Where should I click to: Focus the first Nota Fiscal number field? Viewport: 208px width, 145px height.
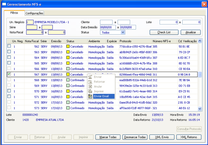[35, 32]
